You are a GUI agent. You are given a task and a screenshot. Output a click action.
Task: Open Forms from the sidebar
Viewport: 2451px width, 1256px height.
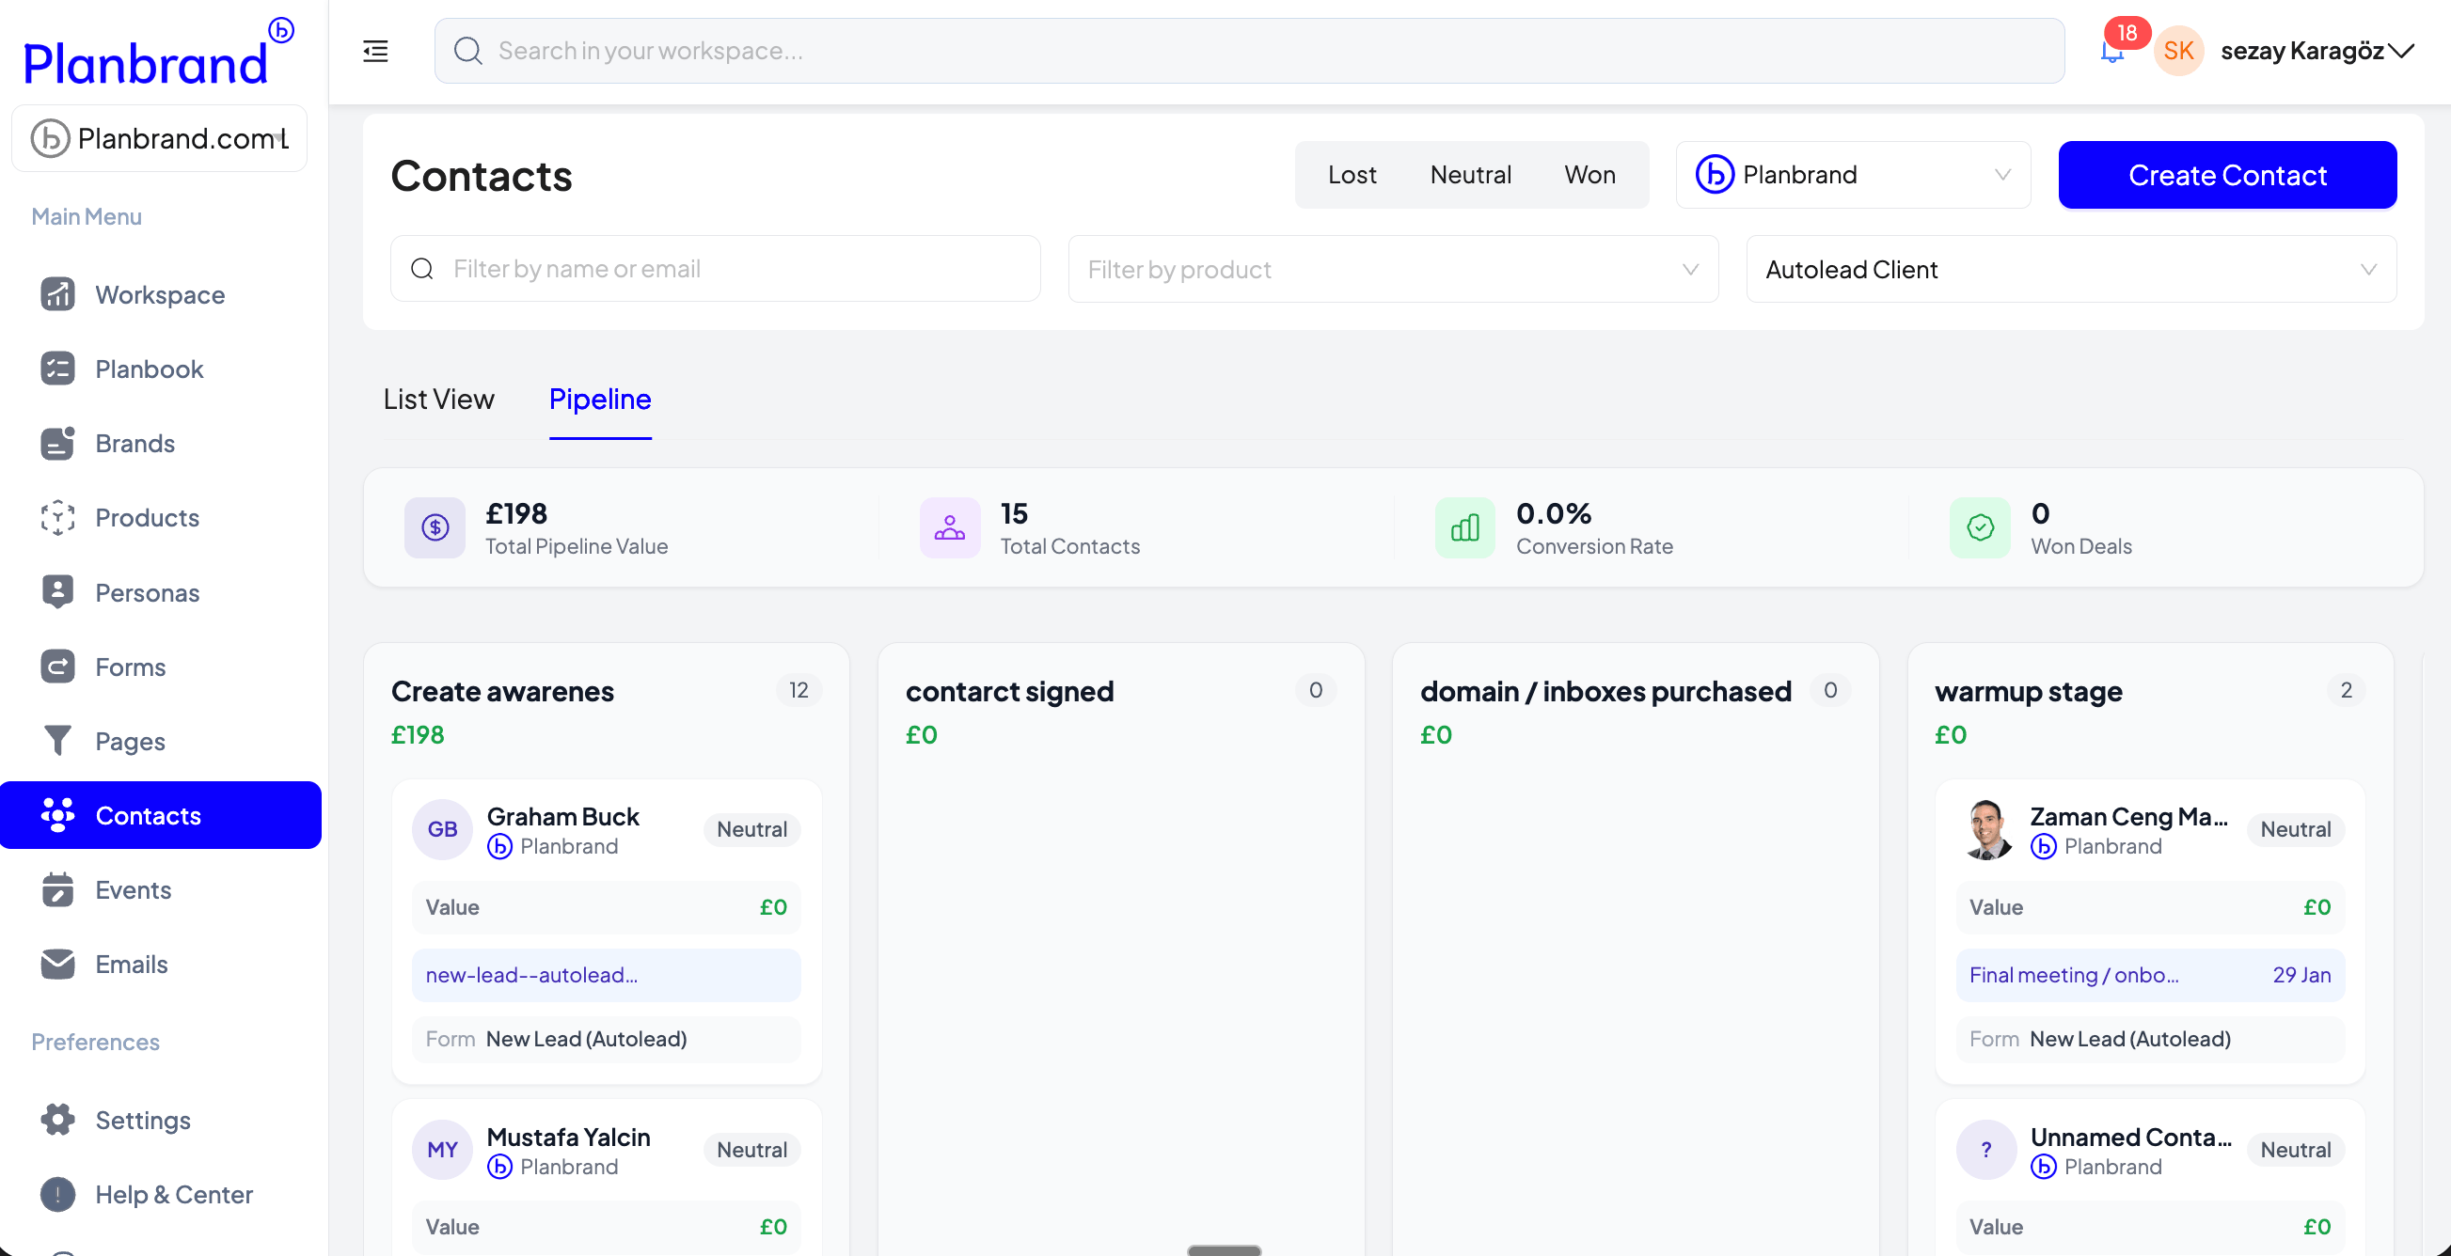pos(130,667)
